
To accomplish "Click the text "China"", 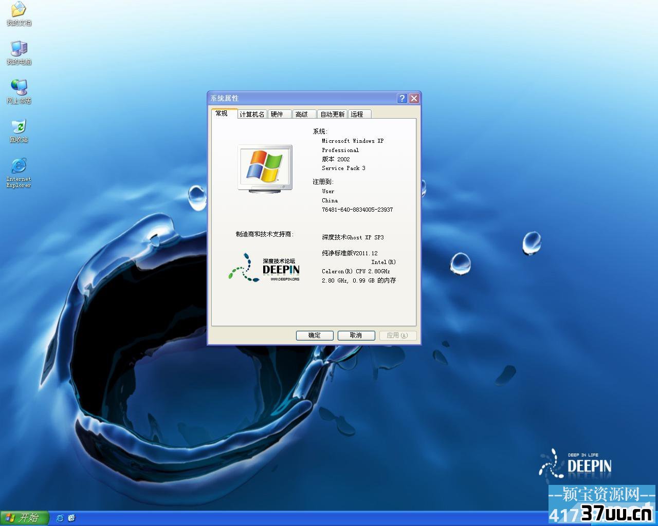I will coord(330,201).
